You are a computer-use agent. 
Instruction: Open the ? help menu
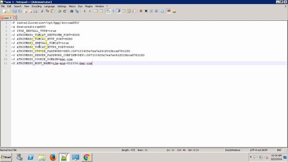tap(107, 6)
